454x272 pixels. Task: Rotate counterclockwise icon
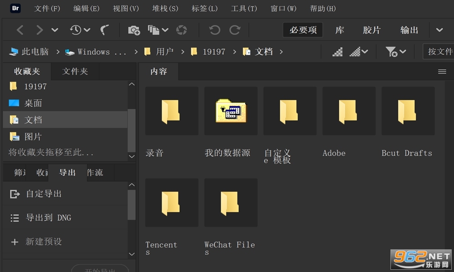215,30
